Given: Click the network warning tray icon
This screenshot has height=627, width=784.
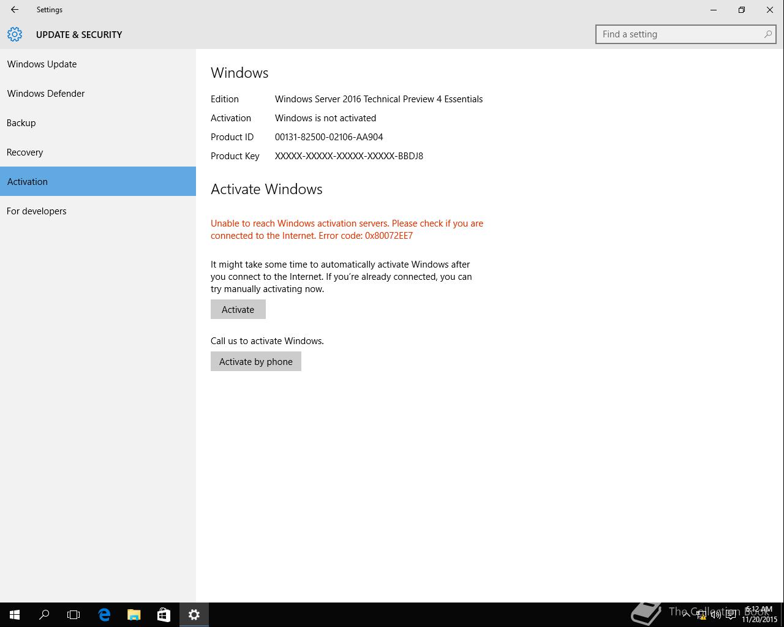Looking at the screenshot, I should [x=701, y=615].
